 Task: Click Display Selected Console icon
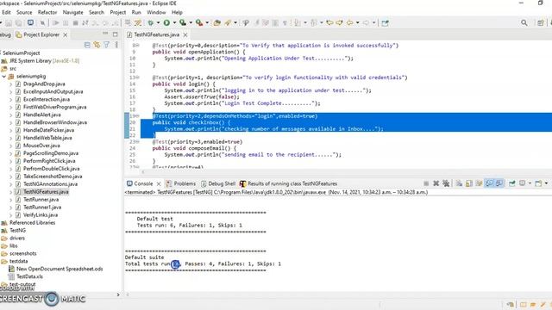(523, 183)
